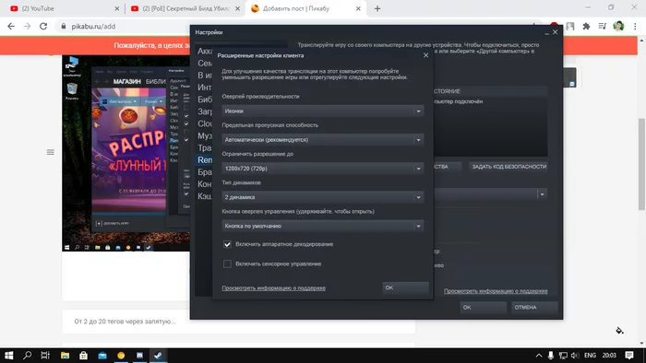Open the network icon in the system tray
The image size is (646, 363).
563,356
